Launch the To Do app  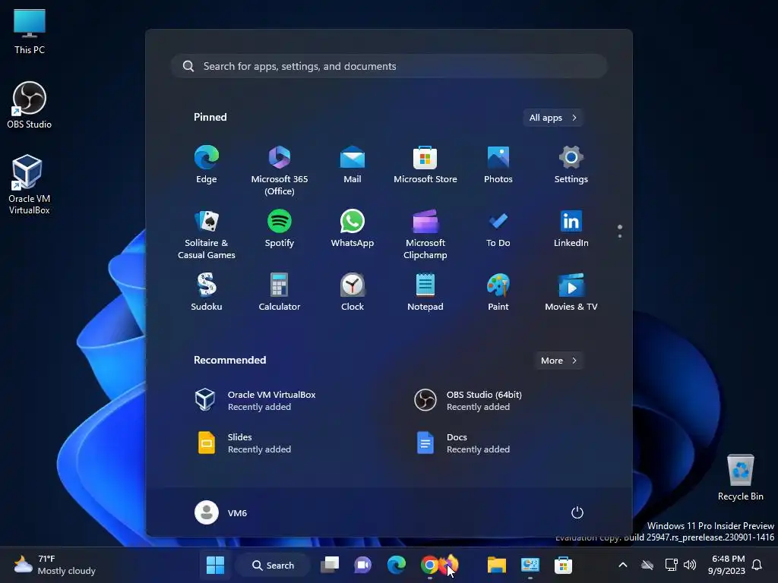point(498,229)
